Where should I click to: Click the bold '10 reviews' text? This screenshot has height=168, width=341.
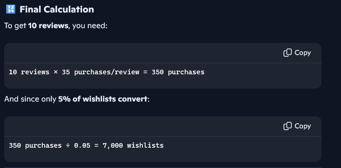pos(48,26)
